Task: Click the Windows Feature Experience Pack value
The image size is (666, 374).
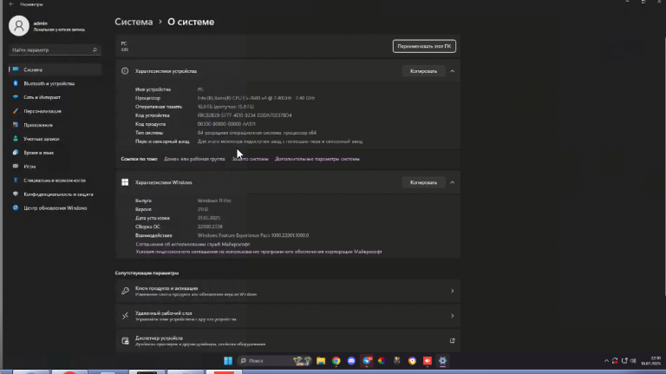Action: pos(253,235)
